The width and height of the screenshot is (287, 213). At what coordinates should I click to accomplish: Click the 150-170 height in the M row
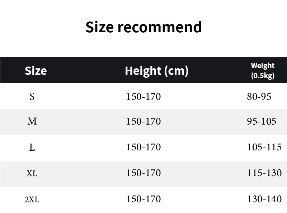(x=143, y=122)
